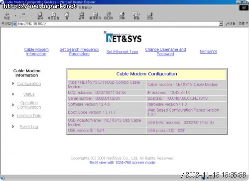Click the 'Cable Modem Information' sidebar heading
This screenshot has width=249, height=181.
pos(27,73)
